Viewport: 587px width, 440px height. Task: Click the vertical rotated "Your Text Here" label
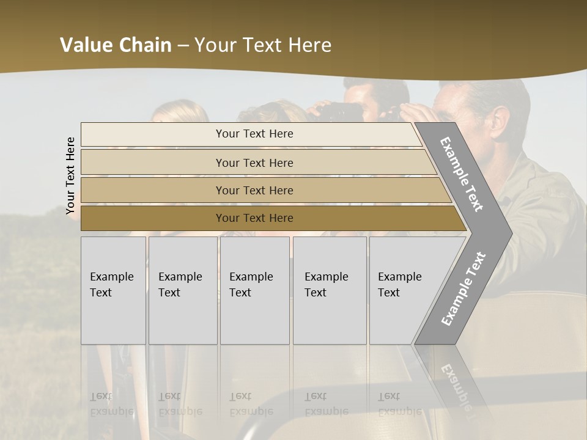tap(70, 175)
